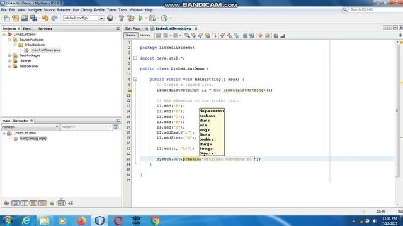Image resolution: width=403 pixels, height=226 pixels.
Task: Open Internet Explorer from taskbar
Action: [x=26, y=220]
